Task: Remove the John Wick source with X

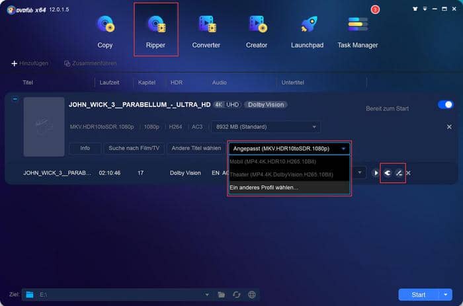Action: point(449,127)
